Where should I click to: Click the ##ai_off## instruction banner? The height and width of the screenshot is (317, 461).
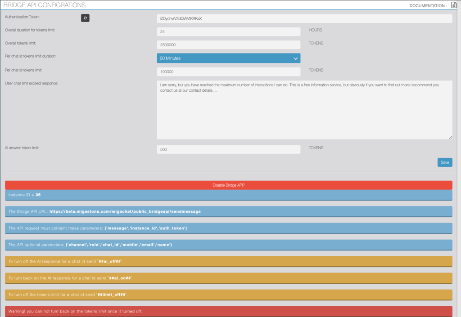(228, 261)
